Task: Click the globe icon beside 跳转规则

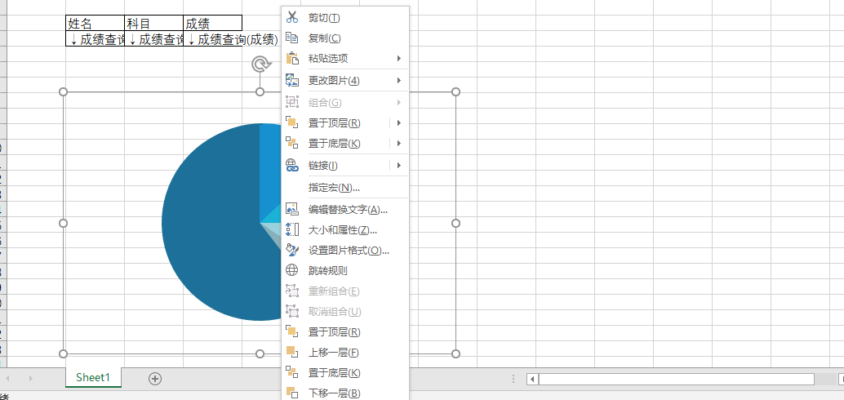Action: pyautogui.click(x=291, y=270)
